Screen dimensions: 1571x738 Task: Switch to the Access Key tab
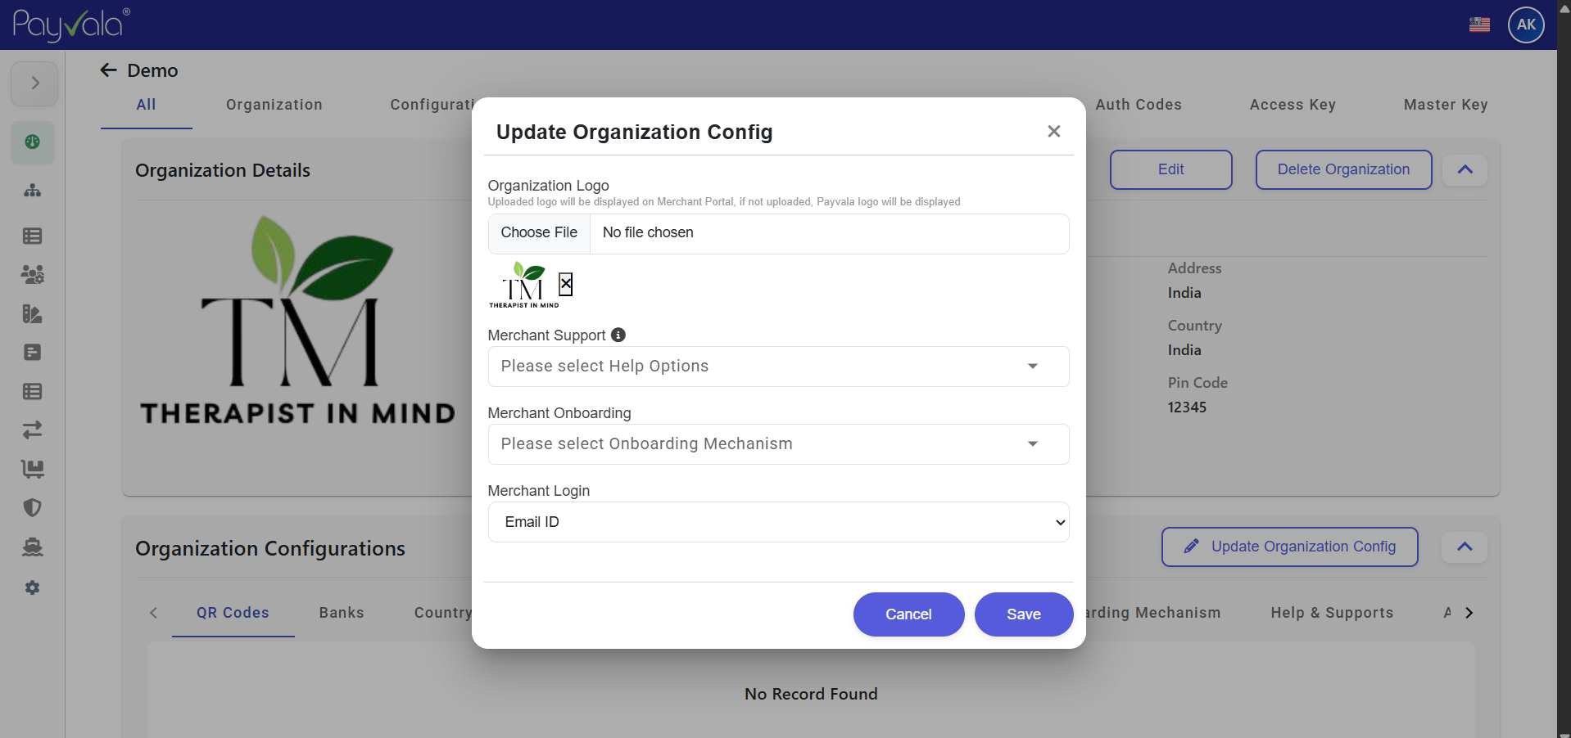click(x=1292, y=105)
